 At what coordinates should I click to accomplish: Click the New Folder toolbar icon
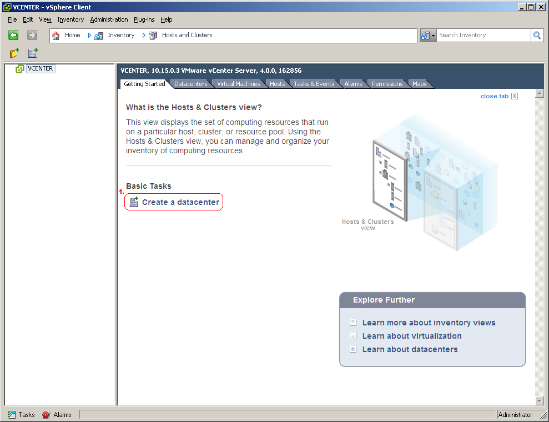14,53
